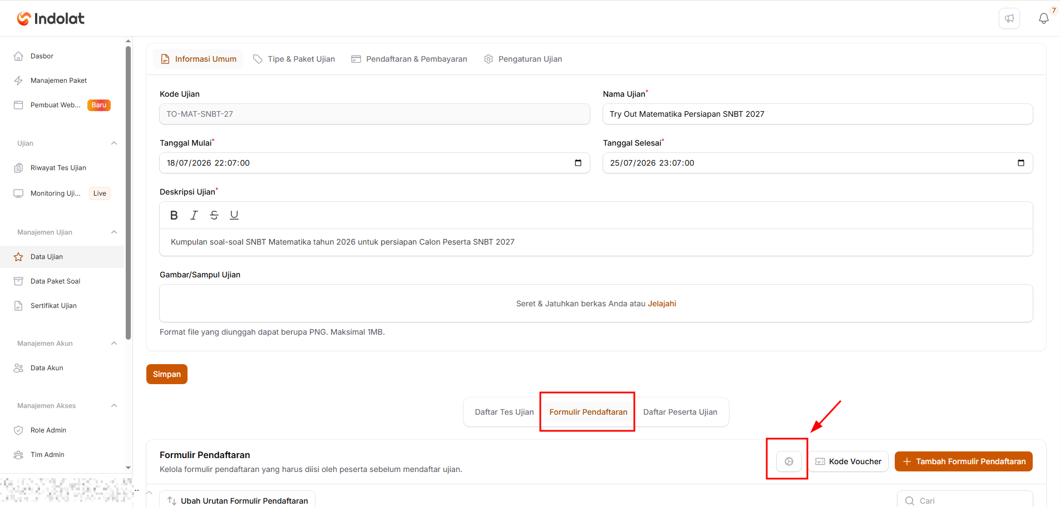Switch to Tipe & Paket Ujian tab
The width and height of the screenshot is (1060, 507).
pyautogui.click(x=294, y=59)
